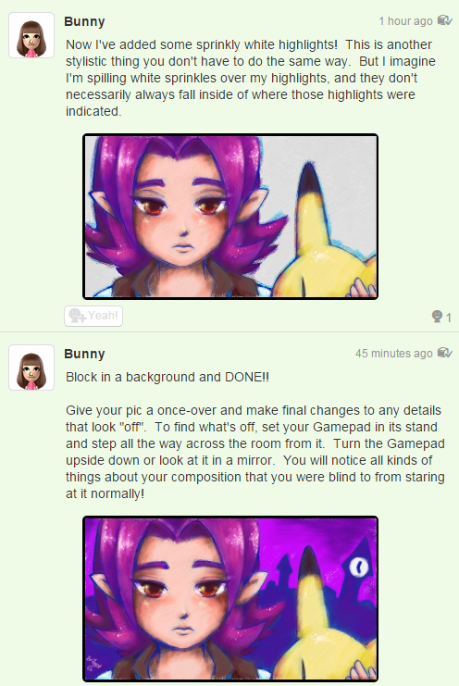The image size is (459, 686).
Task: Click the Mii face icon inside the Yeah! button
Action: coord(78,316)
